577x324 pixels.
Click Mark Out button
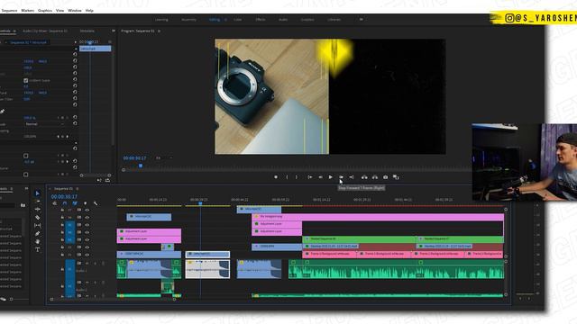[x=297, y=177]
